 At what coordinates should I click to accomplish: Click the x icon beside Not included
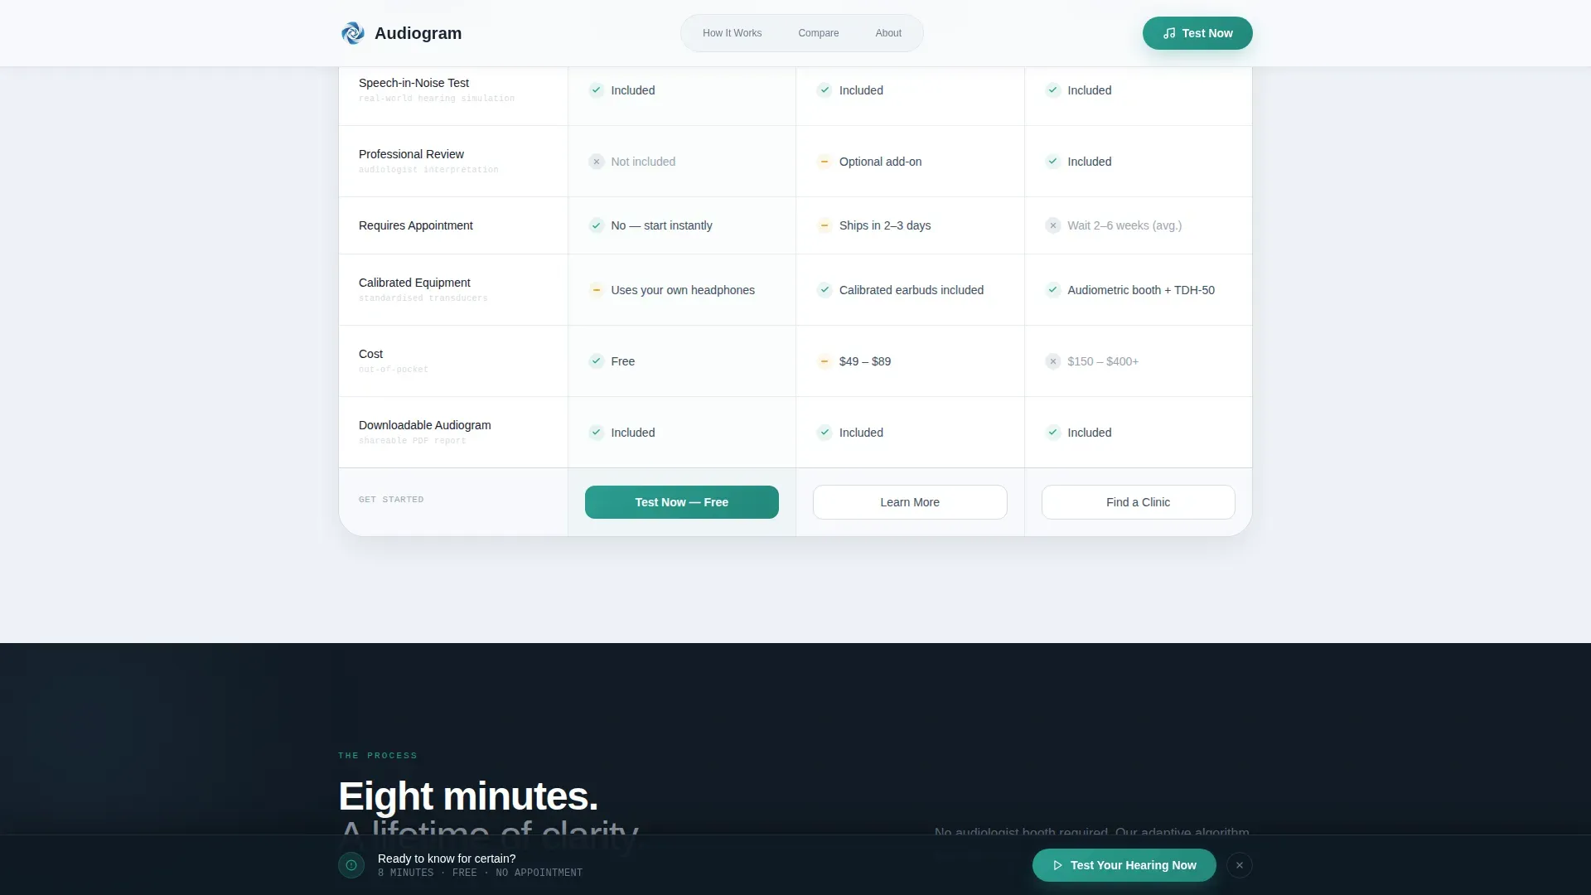coord(597,162)
